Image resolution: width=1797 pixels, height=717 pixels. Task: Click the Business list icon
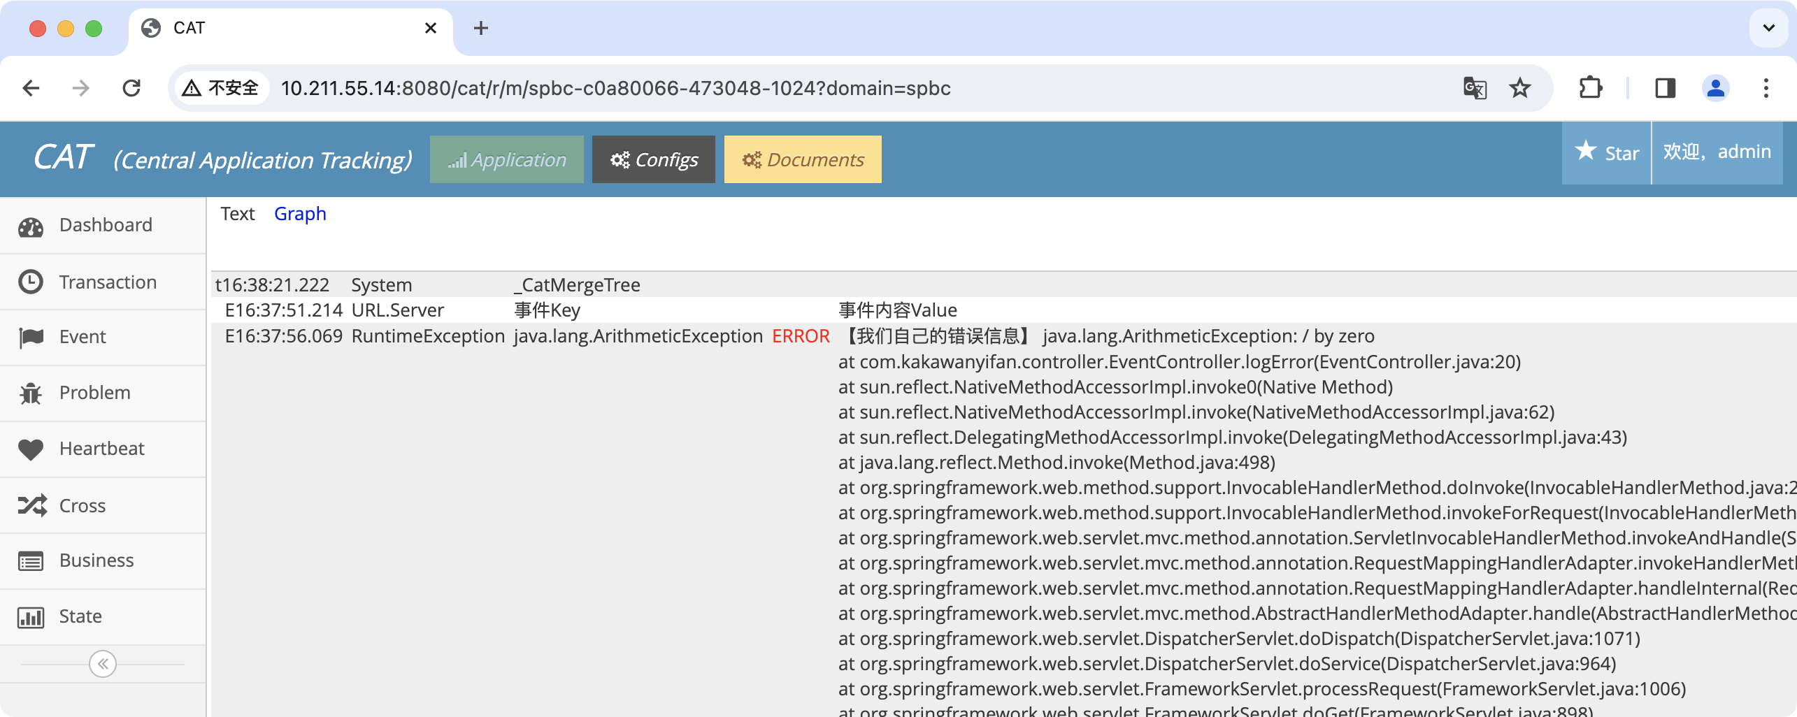(31, 561)
